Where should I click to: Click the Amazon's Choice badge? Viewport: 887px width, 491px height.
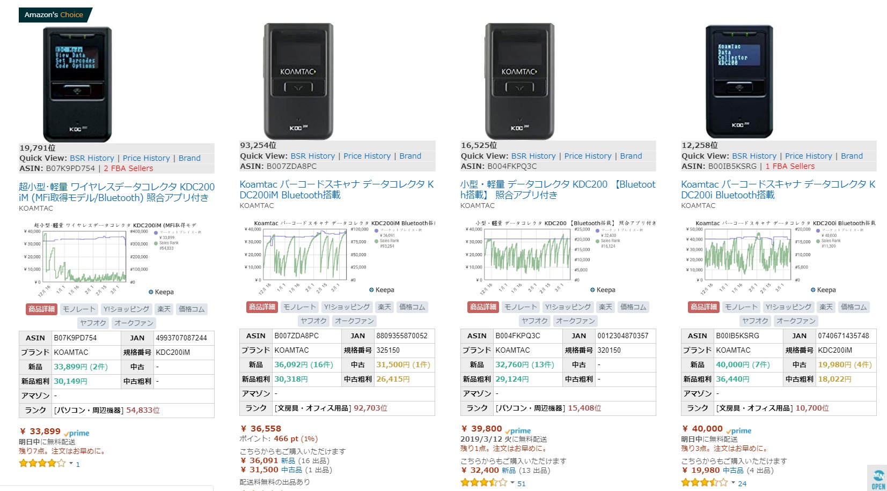click(x=54, y=15)
